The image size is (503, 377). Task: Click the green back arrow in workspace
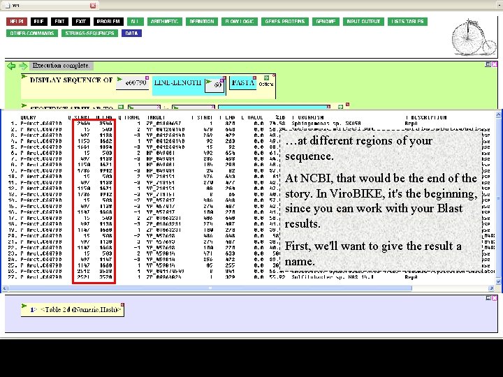pos(11,66)
